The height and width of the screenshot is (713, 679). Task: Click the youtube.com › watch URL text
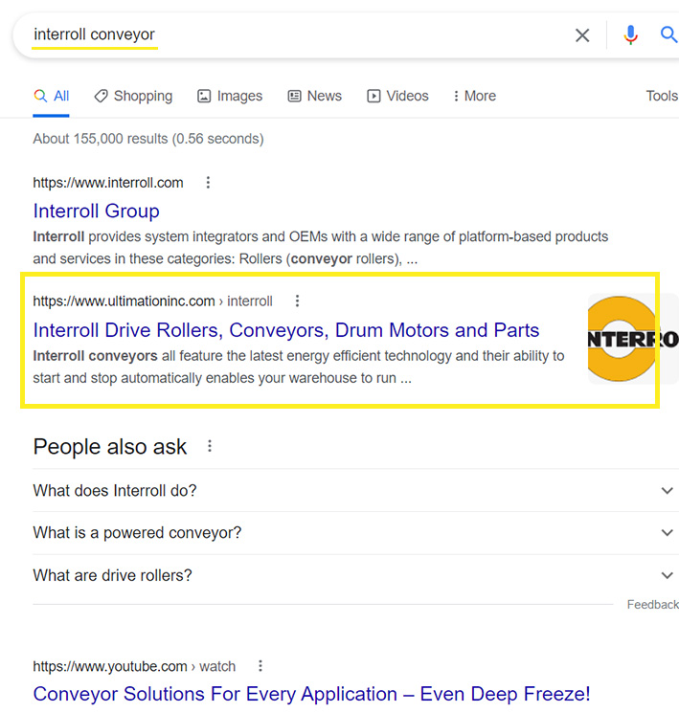pos(134,667)
